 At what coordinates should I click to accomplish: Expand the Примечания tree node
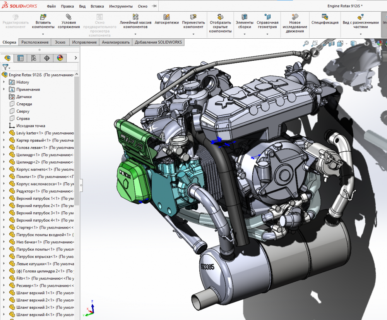[4, 89]
